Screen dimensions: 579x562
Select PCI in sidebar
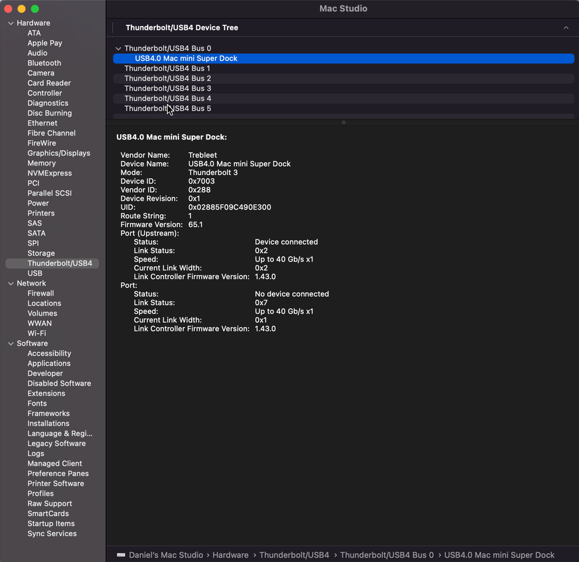tap(33, 183)
